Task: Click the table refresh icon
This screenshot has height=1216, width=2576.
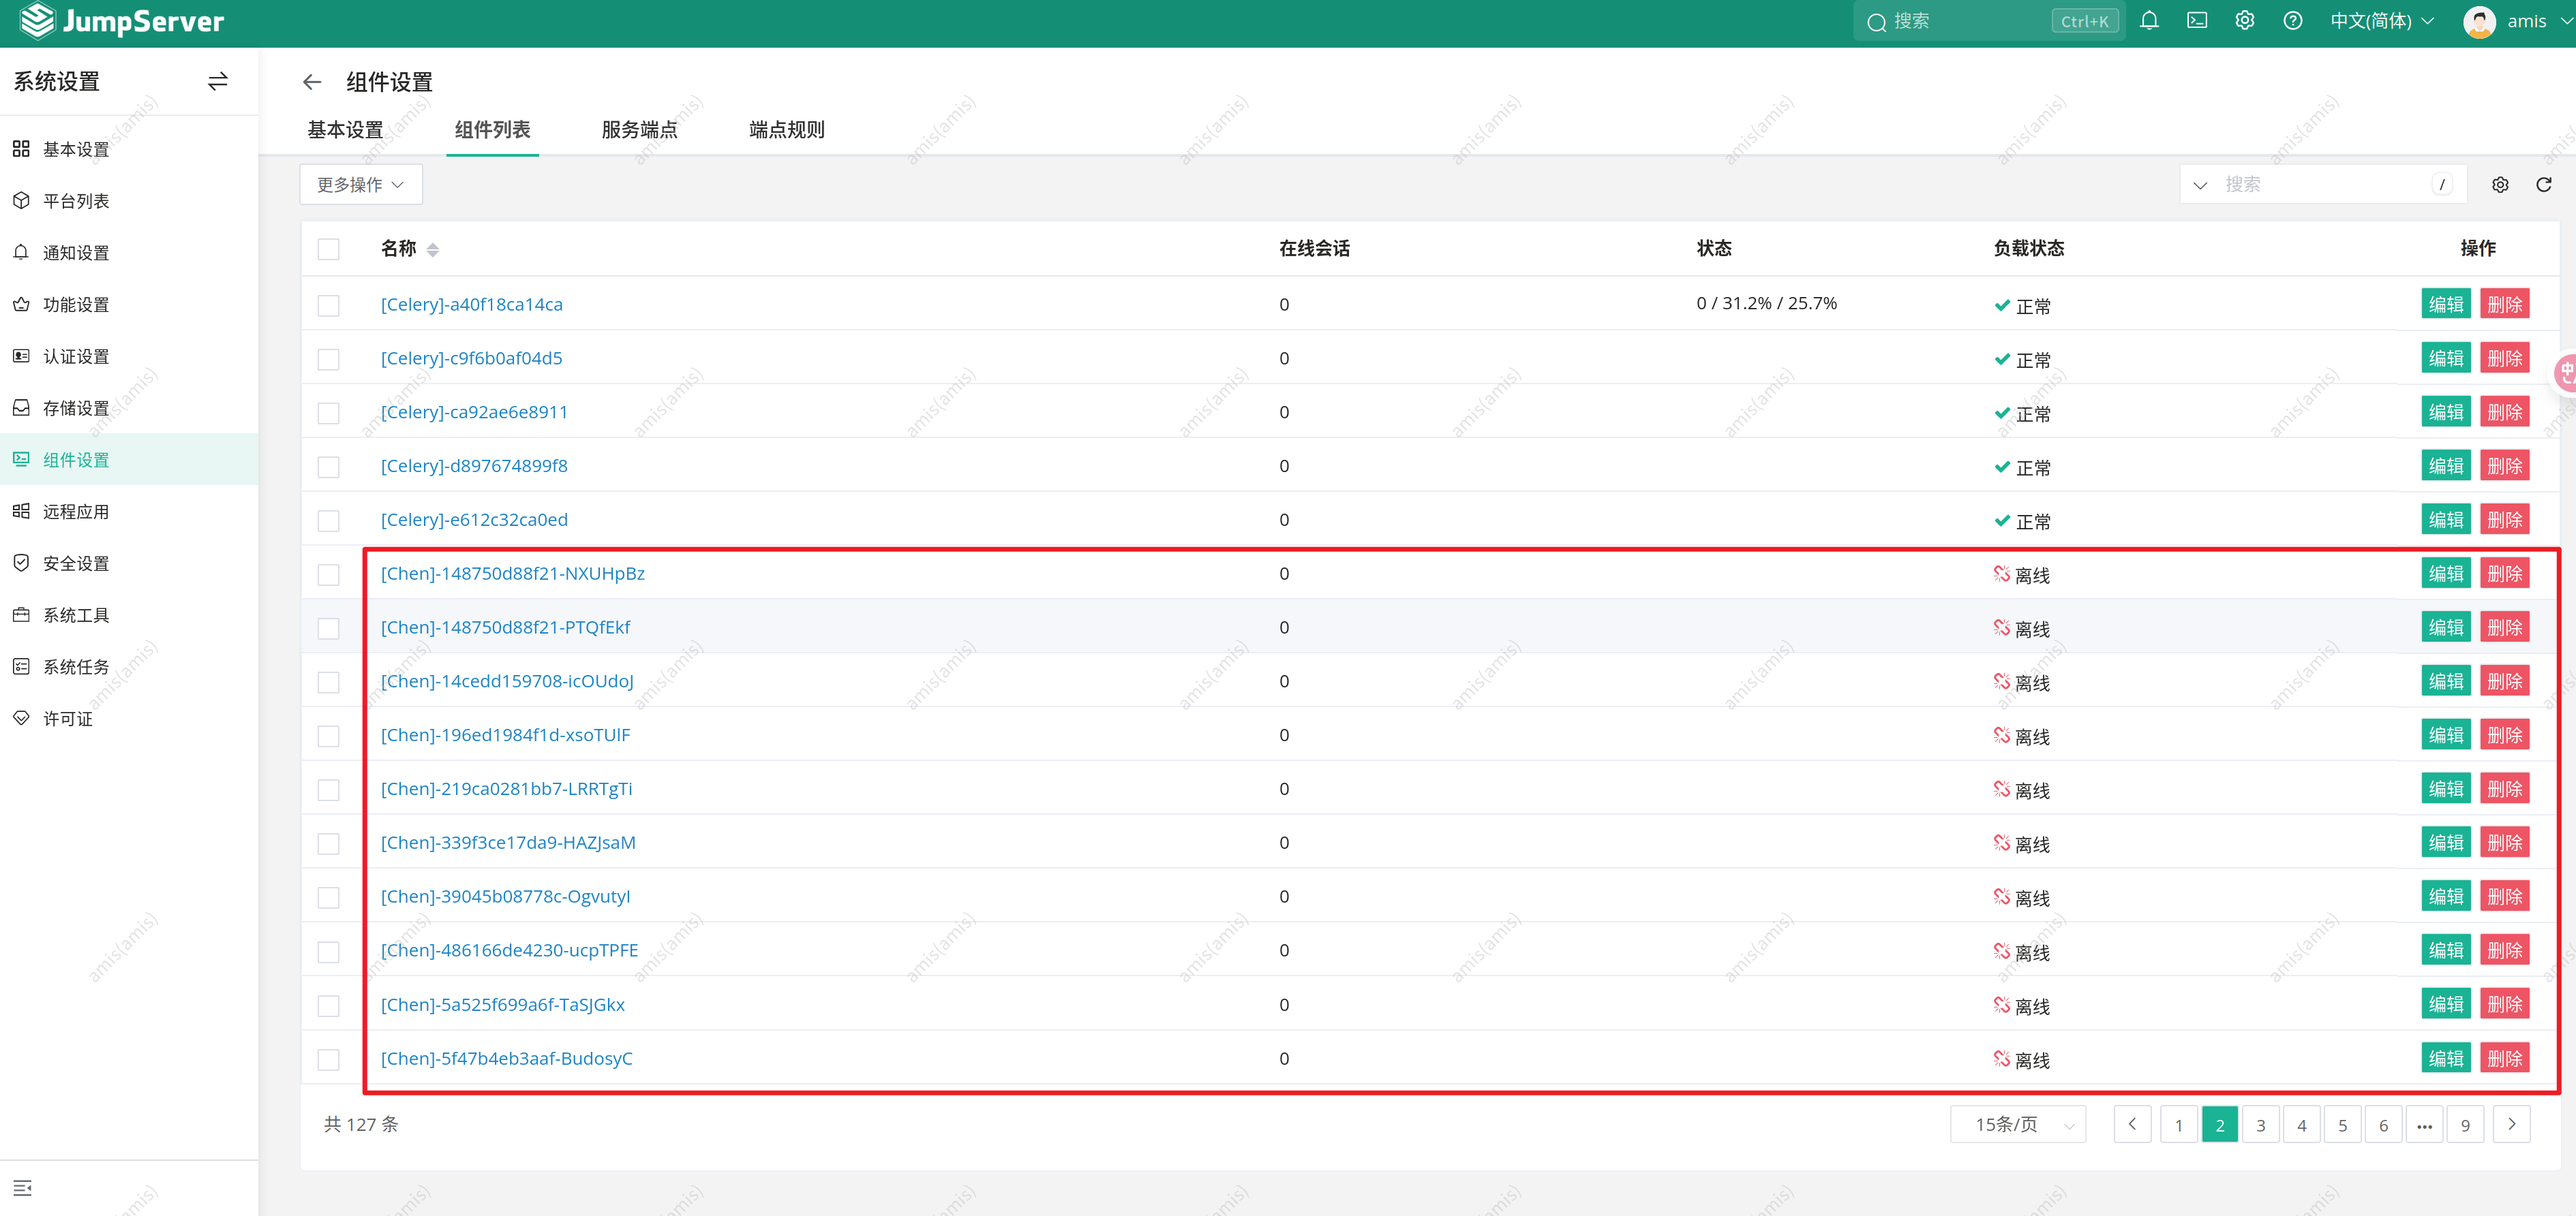Action: (x=2544, y=185)
